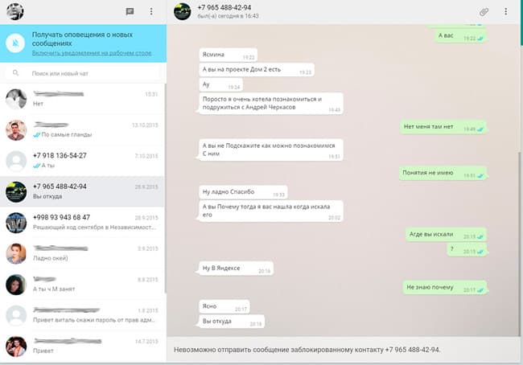Select the +7 965 488-42-94 chat
Image resolution: width=523 pixels, height=365 pixels.
click(82, 191)
